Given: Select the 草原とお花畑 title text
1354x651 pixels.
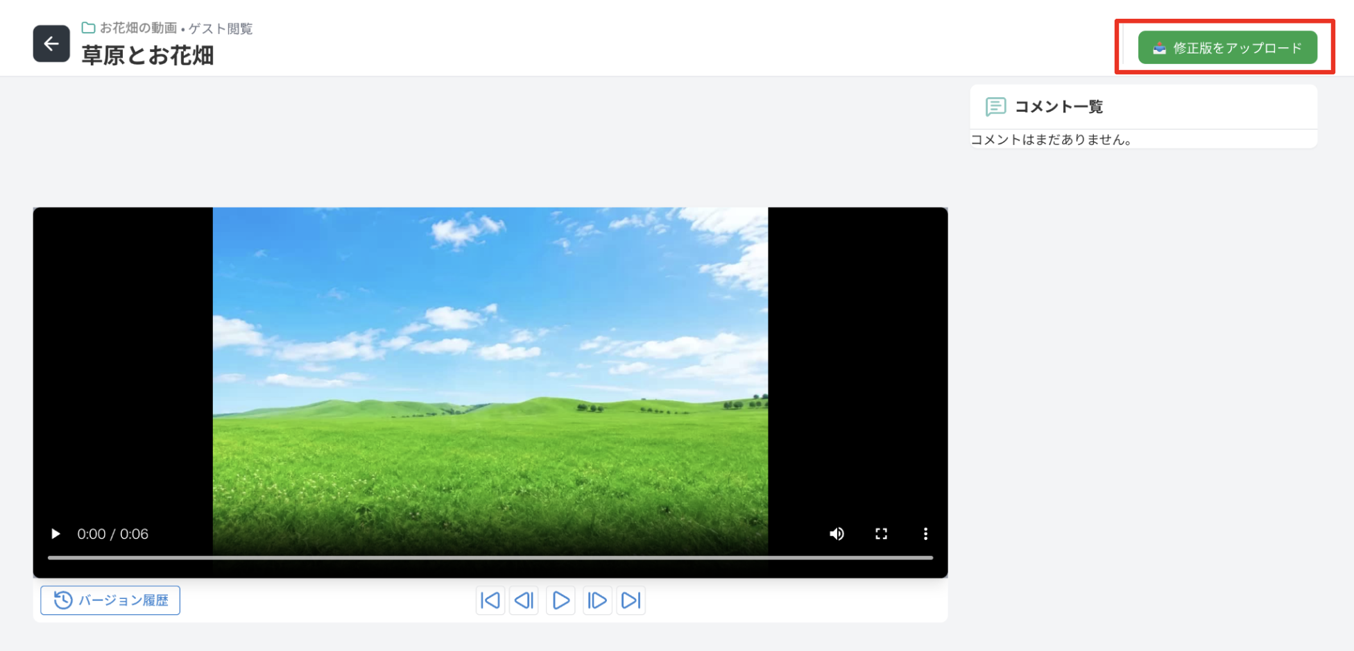Looking at the screenshot, I should coord(148,56).
